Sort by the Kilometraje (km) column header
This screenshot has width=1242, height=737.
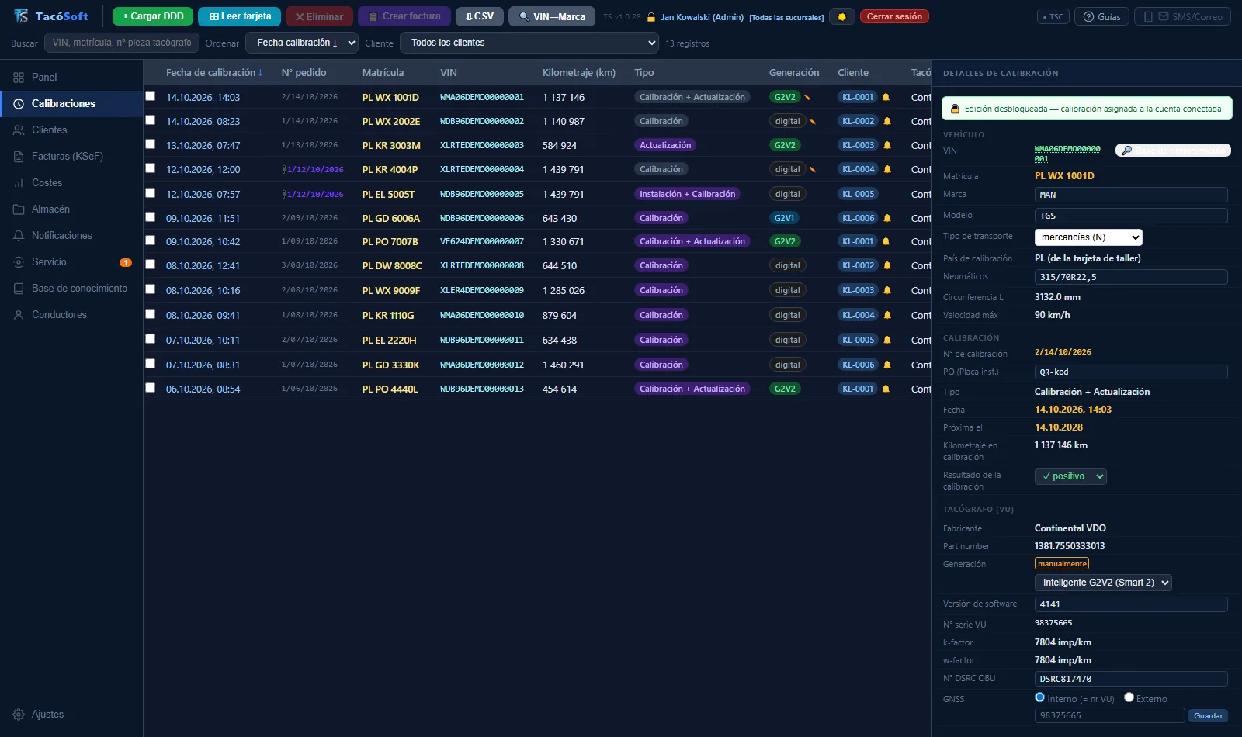pos(579,73)
